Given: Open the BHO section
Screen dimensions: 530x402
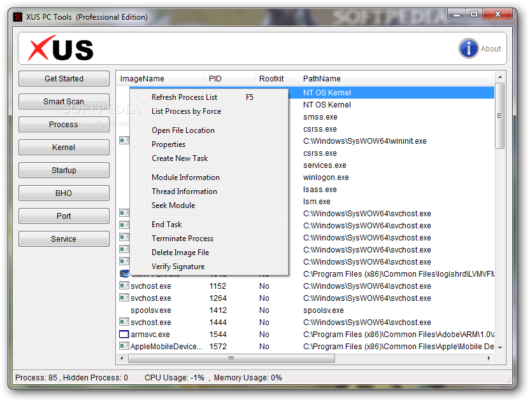Looking at the screenshot, I should pos(64,193).
